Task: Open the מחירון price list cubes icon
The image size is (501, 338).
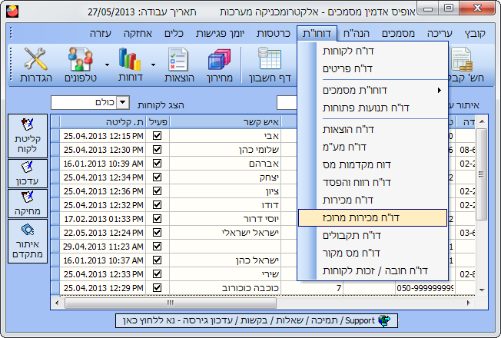Action: 219,65
